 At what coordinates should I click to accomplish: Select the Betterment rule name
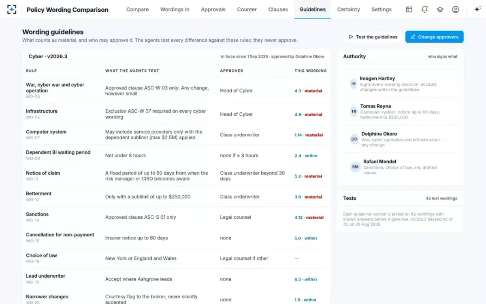[x=38, y=193]
